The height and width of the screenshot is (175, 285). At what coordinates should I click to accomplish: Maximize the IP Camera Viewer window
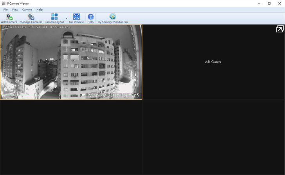click(269, 4)
